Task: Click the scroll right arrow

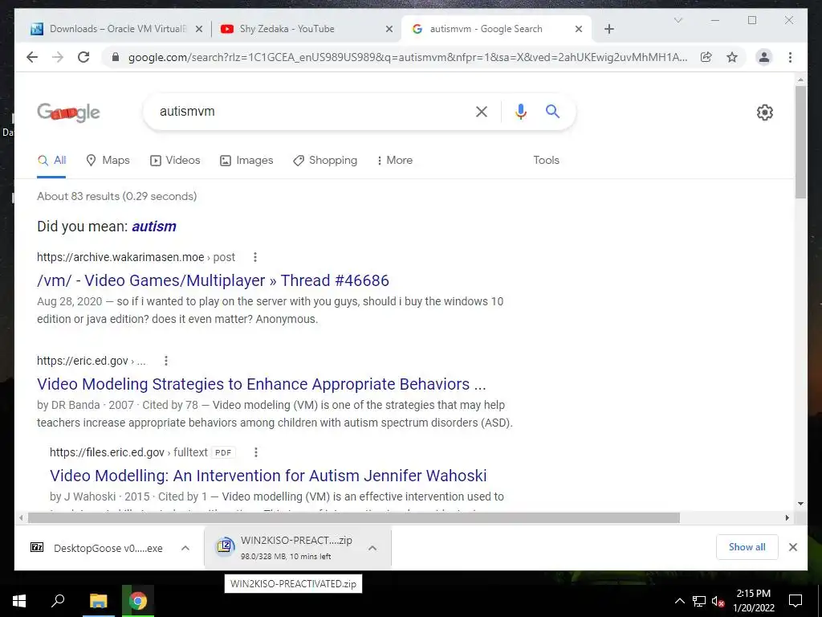Action: coord(787,518)
